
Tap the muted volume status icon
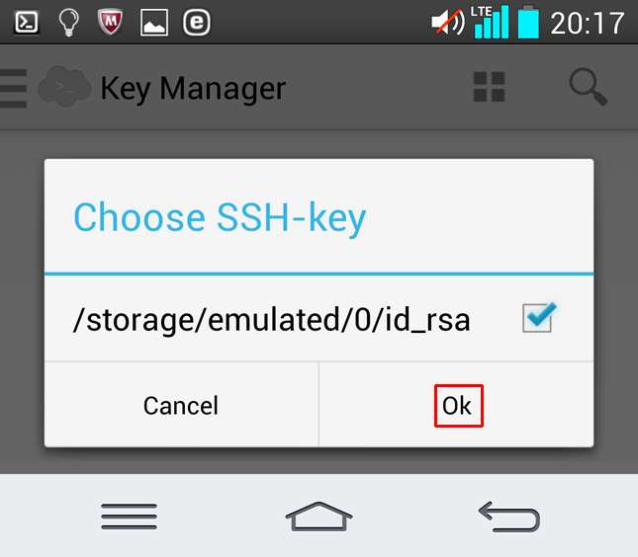coord(448,22)
